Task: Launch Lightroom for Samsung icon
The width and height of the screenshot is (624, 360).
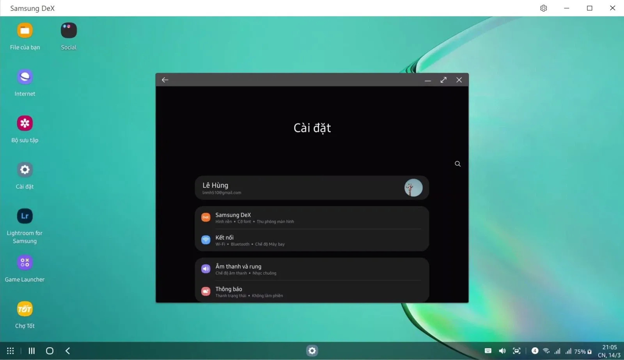Action: click(x=25, y=216)
